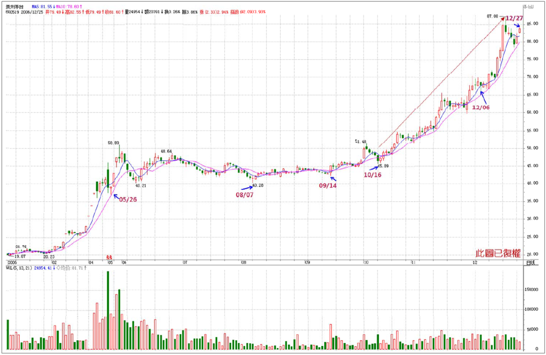Click the 85.00 mark on price axis
Image resolution: width=546 pixels, height=355 pixels.
(532, 24)
